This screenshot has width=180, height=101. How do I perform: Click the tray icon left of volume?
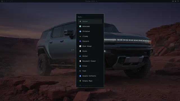pos(173,1)
